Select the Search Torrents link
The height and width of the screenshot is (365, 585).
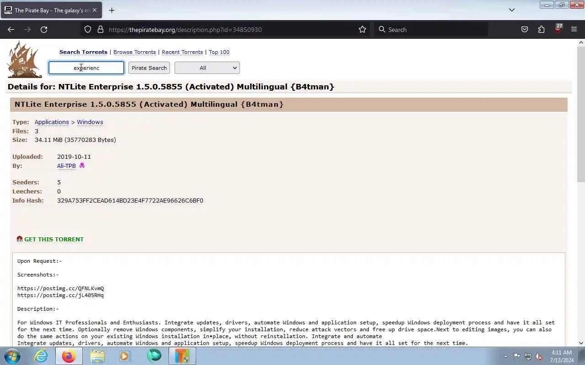pyautogui.click(x=83, y=52)
